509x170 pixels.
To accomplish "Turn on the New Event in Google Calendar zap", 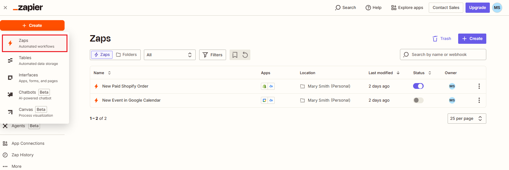I will coord(418,100).
